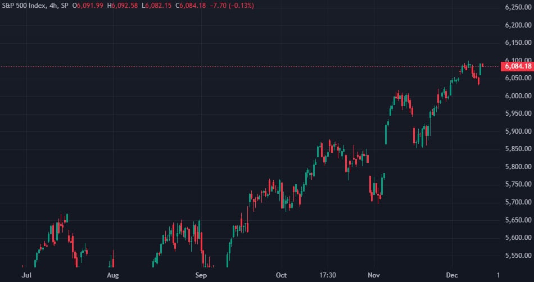Click the Jul label on time axis
Image resolution: width=534 pixels, height=282 pixels.
point(26,275)
